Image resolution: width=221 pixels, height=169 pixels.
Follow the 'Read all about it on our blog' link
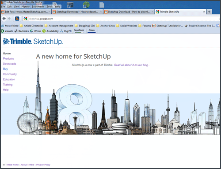[x=132, y=65]
